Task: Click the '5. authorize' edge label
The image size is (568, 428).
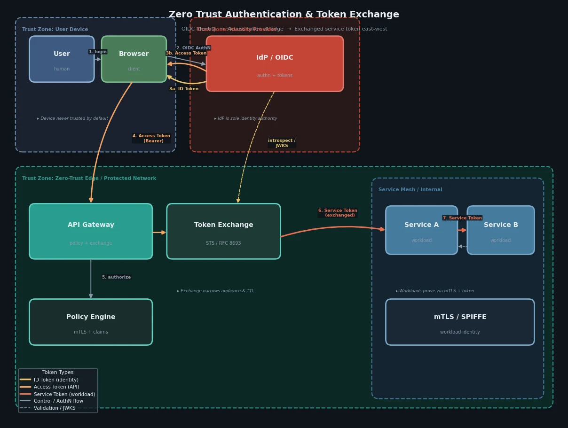Action: (x=117, y=277)
